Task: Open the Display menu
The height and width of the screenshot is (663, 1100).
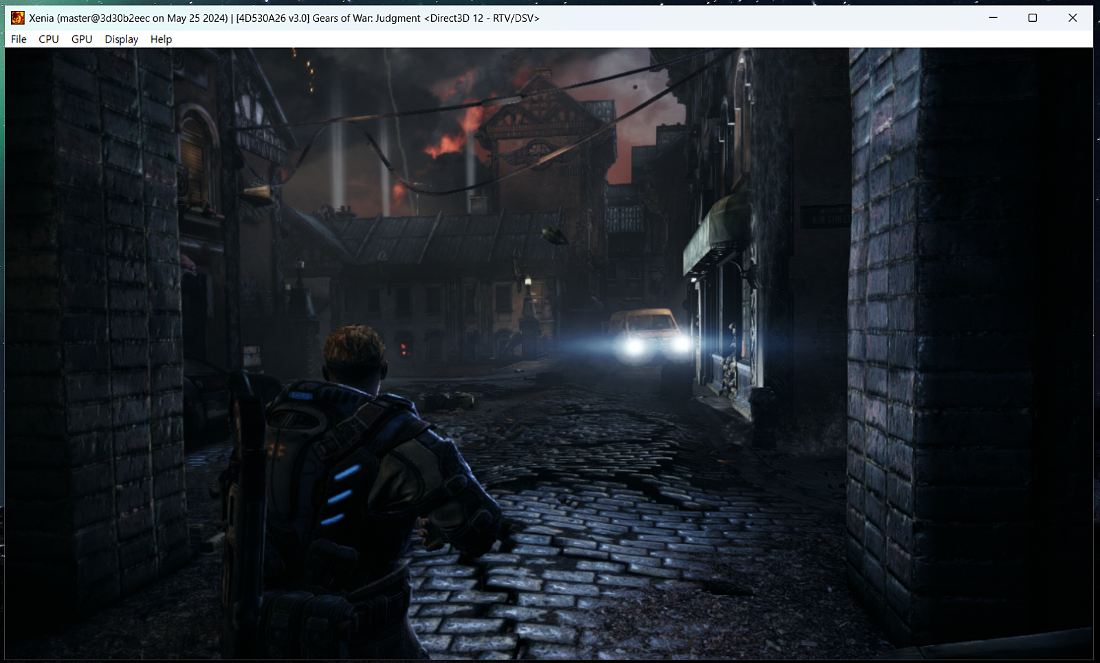Action: coord(122,39)
